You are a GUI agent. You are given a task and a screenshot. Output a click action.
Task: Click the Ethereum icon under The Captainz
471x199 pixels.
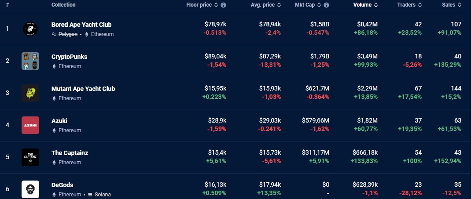coord(54,163)
